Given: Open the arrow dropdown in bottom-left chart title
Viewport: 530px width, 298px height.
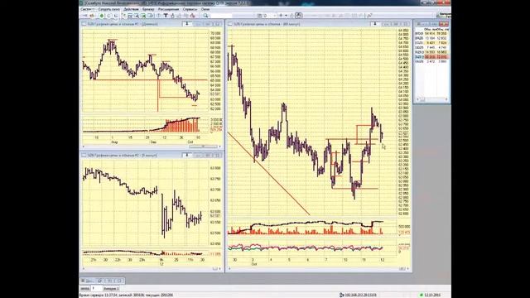Looking at the screenshot, I should (x=187, y=155).
